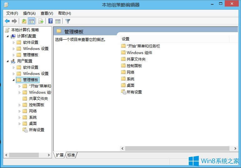The width and height of the screenshot is (241, 168).
Task: Click left arrow of settings list scrollbar
Action: 122,148
